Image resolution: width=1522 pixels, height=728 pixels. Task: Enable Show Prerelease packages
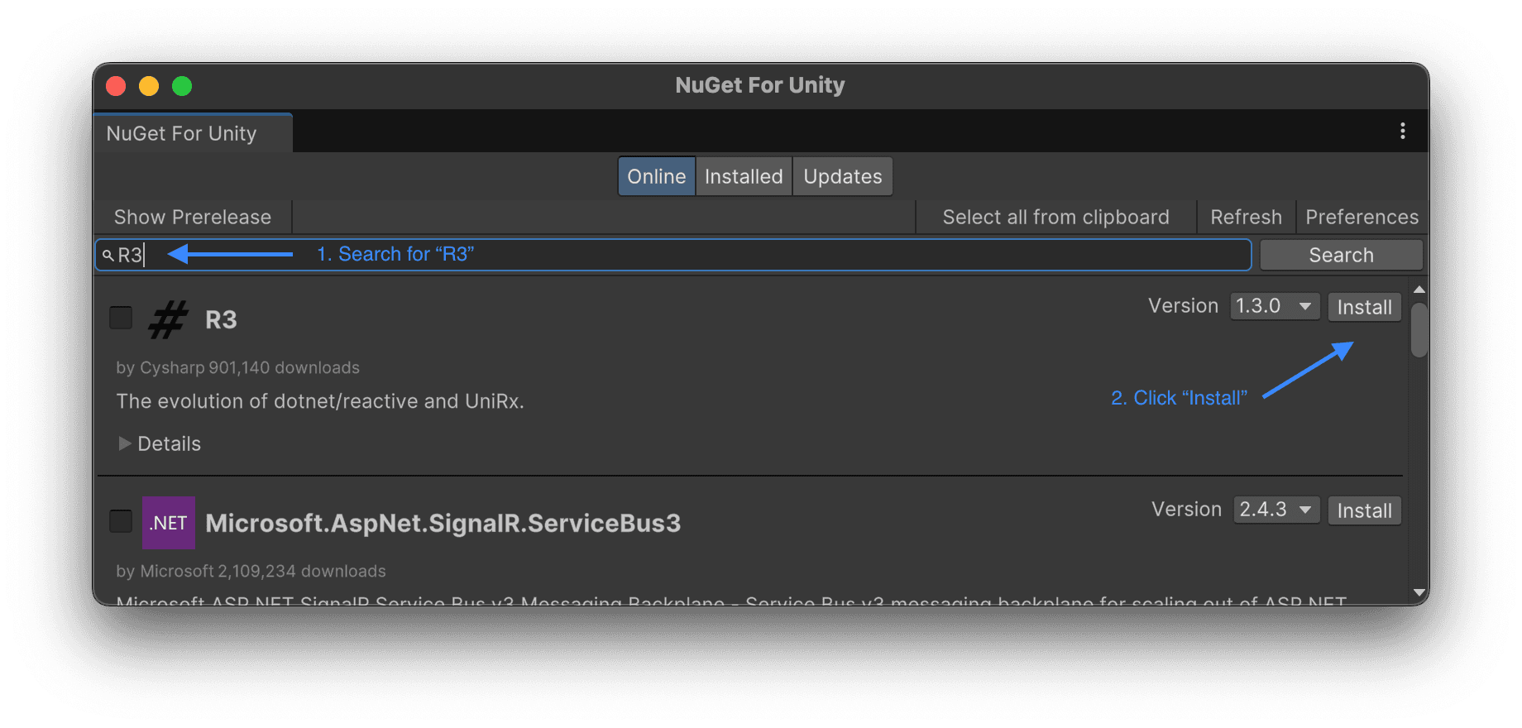(192, 217)
